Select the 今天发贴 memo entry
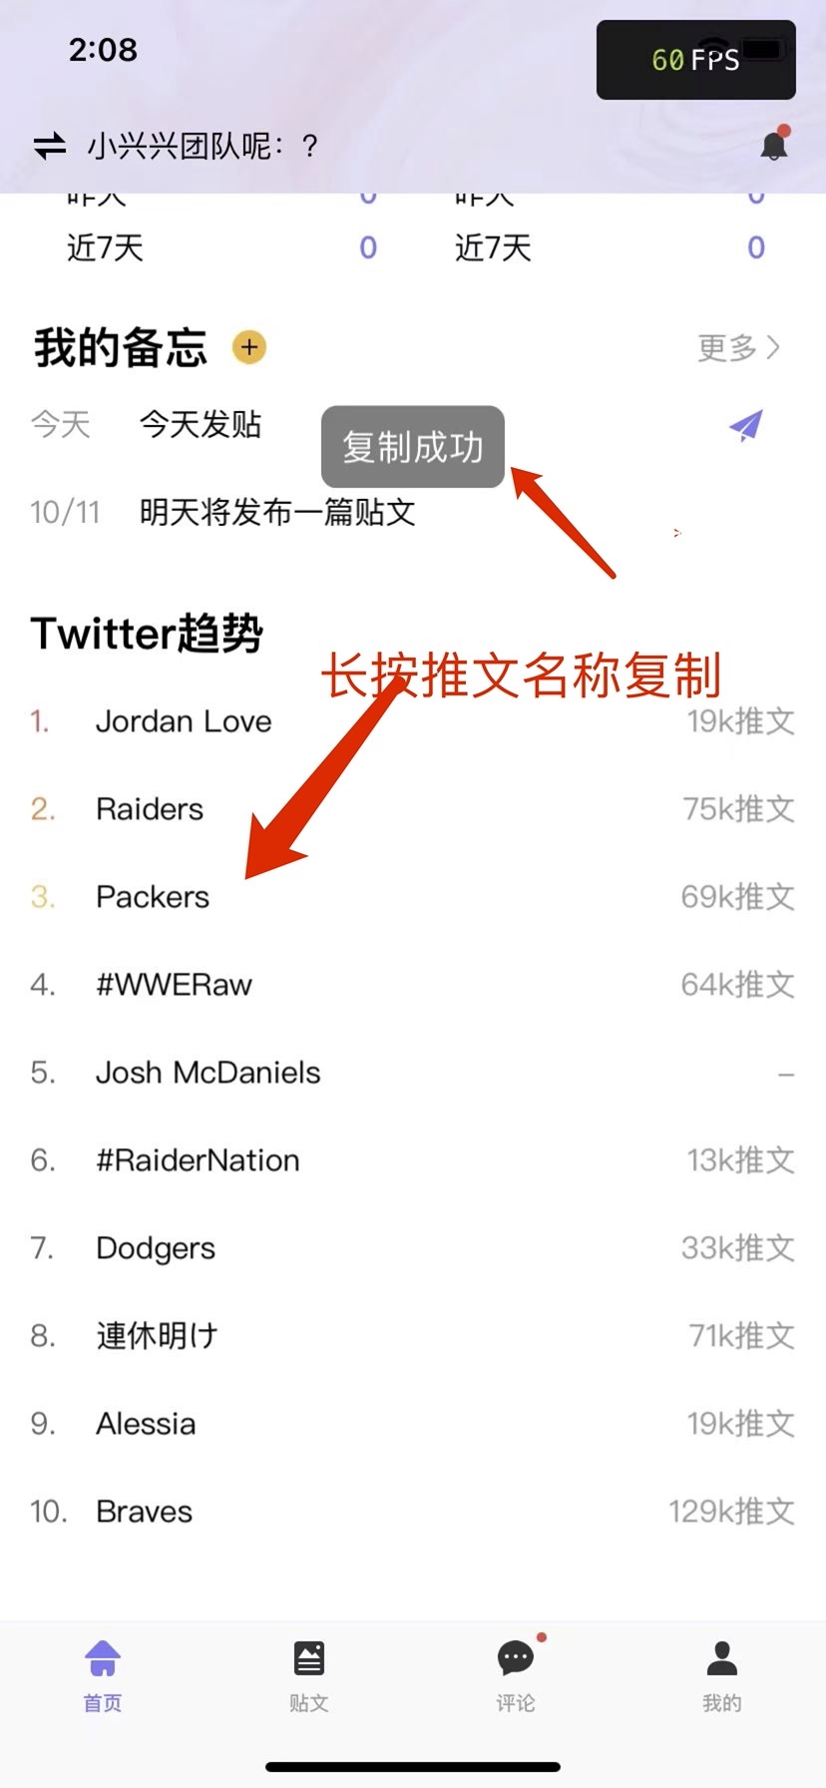Image resolution: width=826 pixels, height=1788 pixels. (201, 425)
